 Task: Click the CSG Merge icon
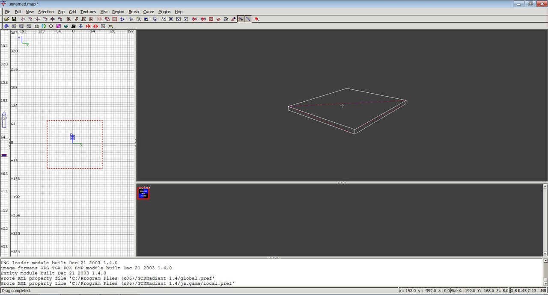(x=107, y=19)
